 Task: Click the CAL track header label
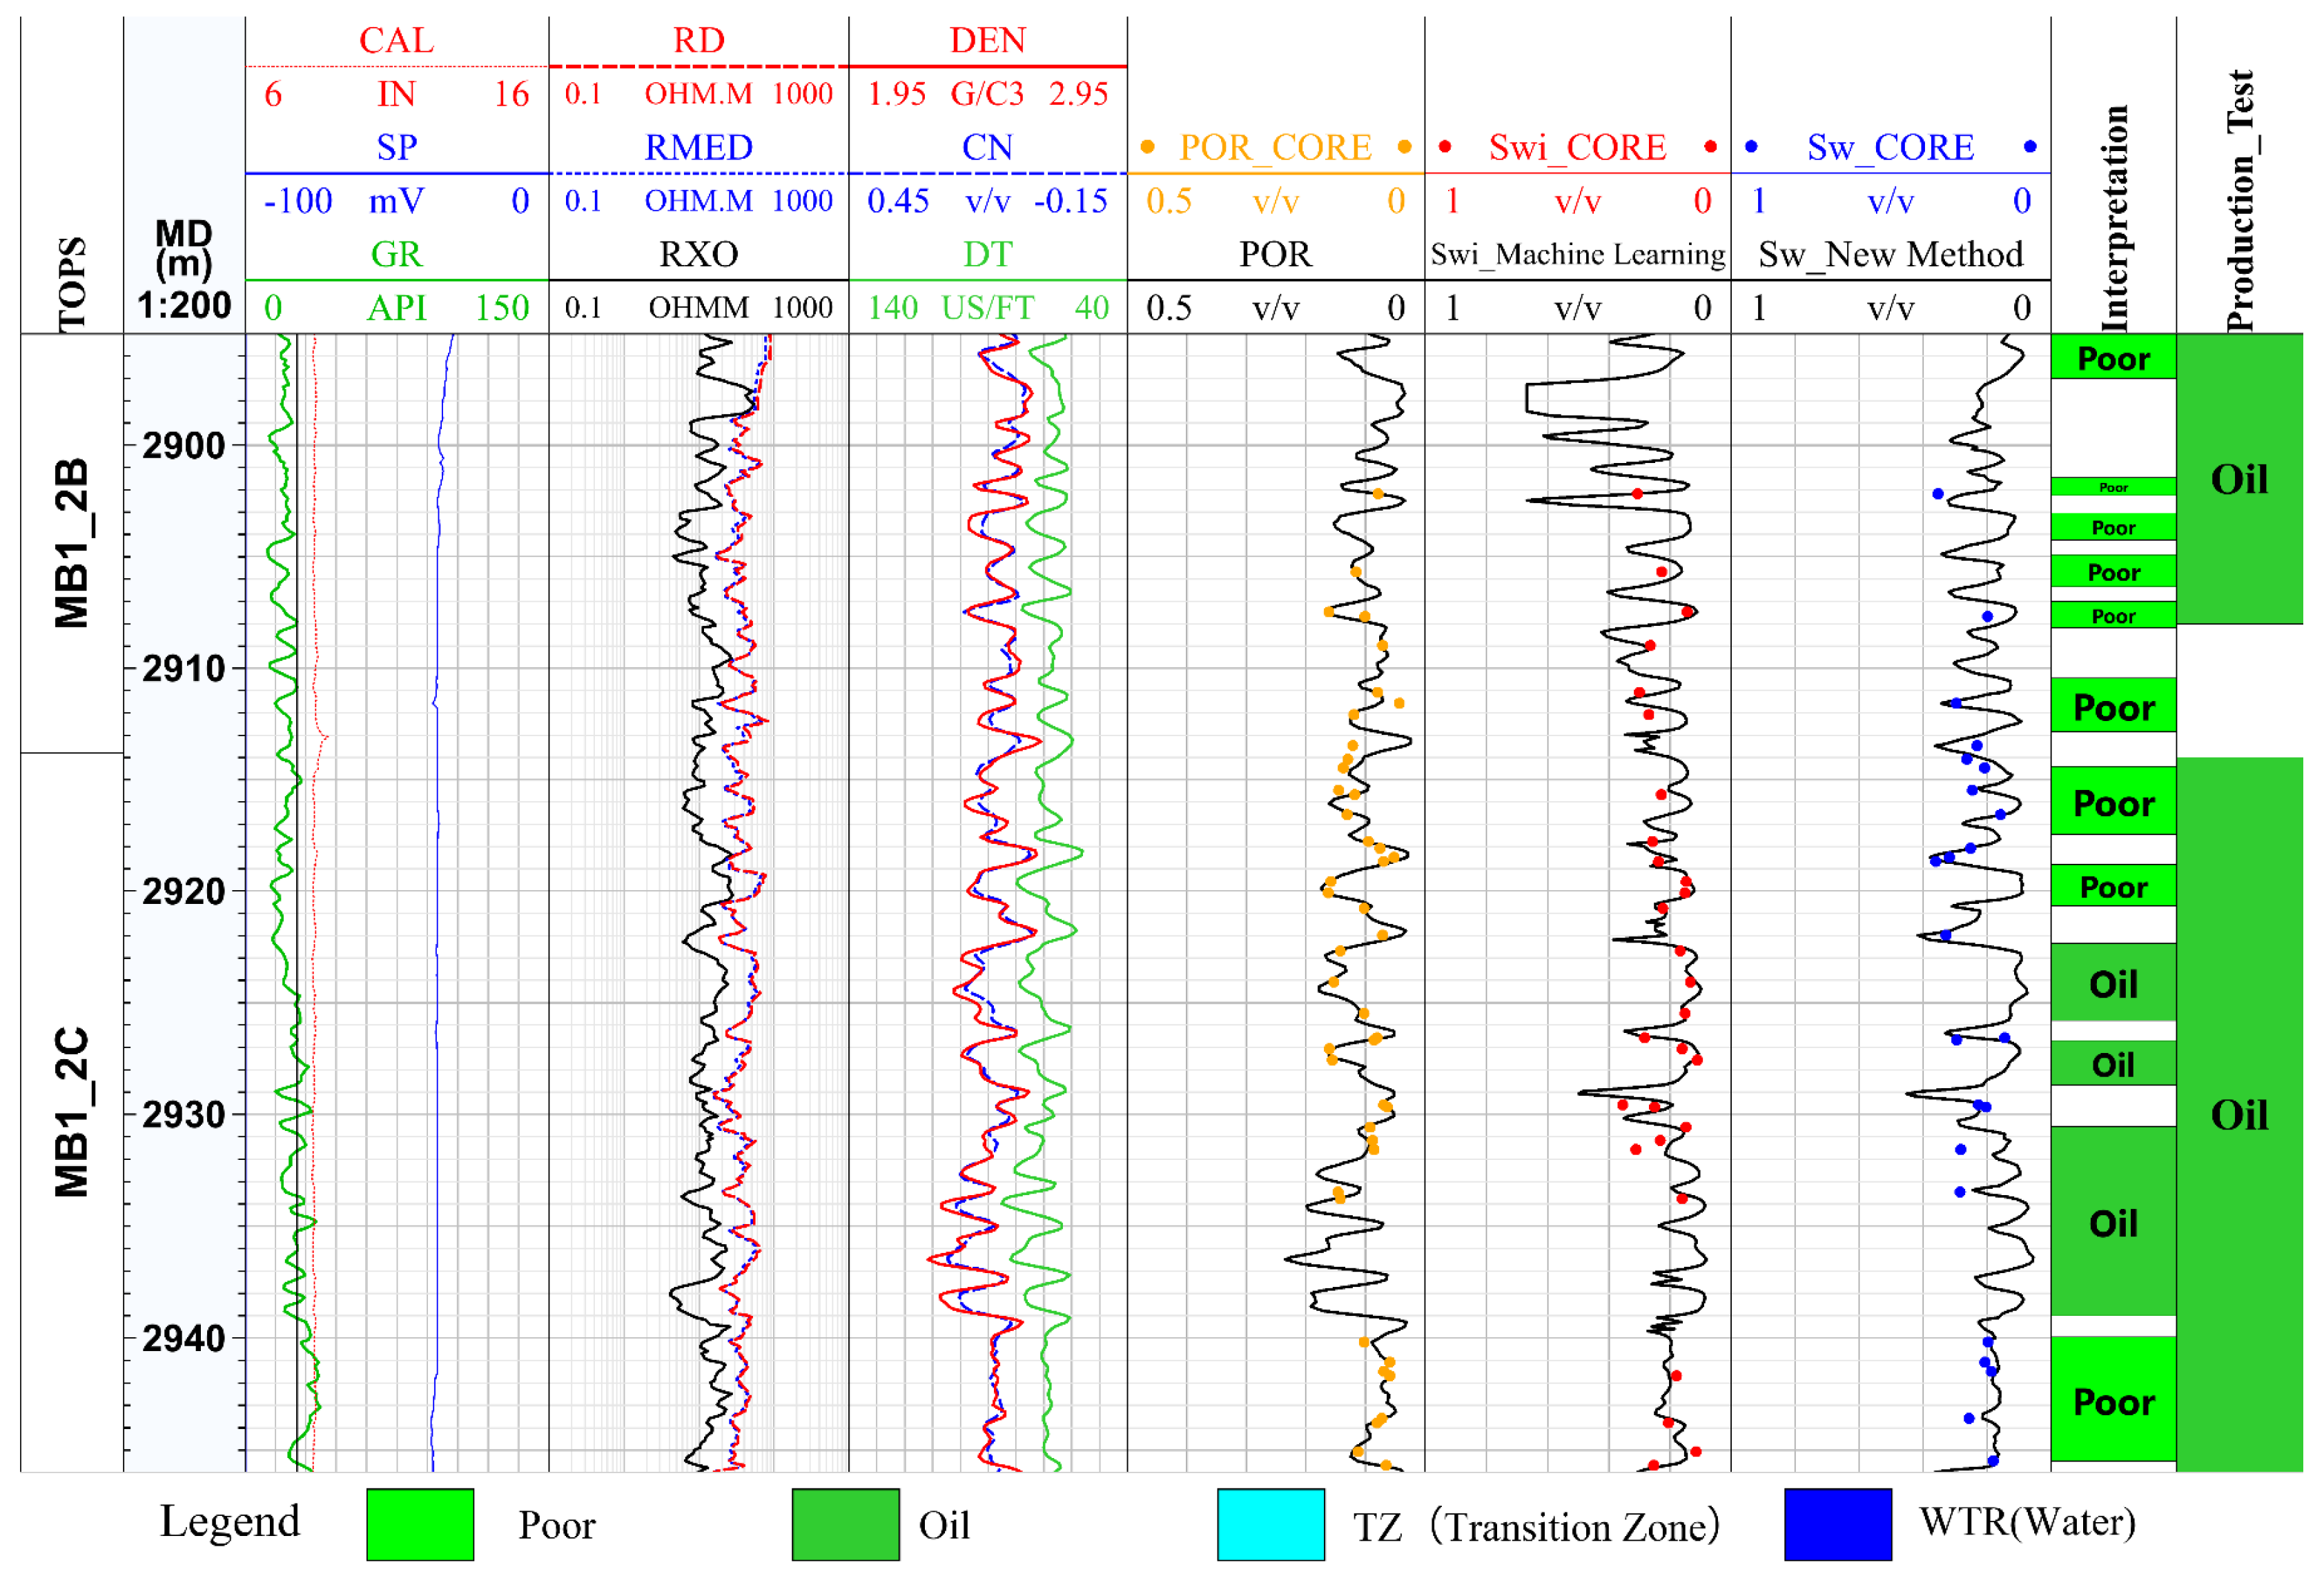(396, 40)
